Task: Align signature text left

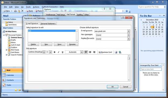Action: 86,52
